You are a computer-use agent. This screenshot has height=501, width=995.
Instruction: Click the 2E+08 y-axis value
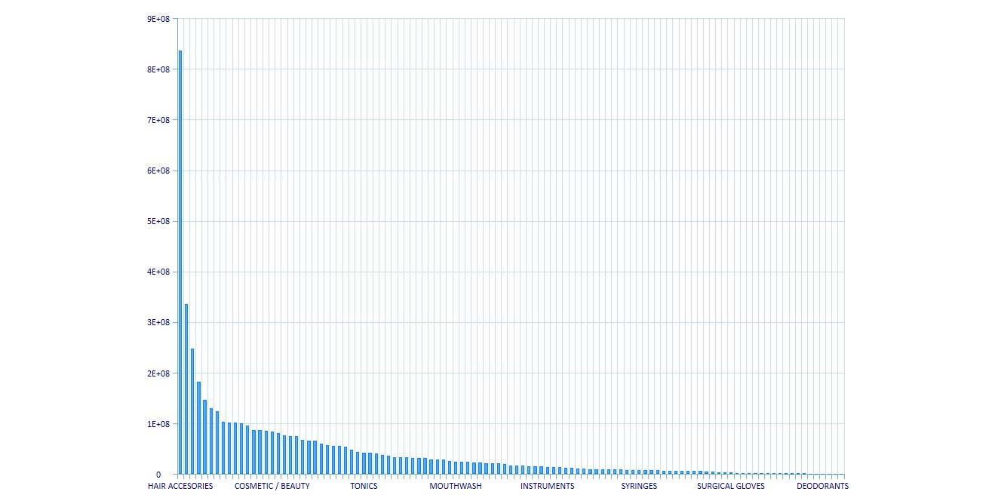(159, 373)
